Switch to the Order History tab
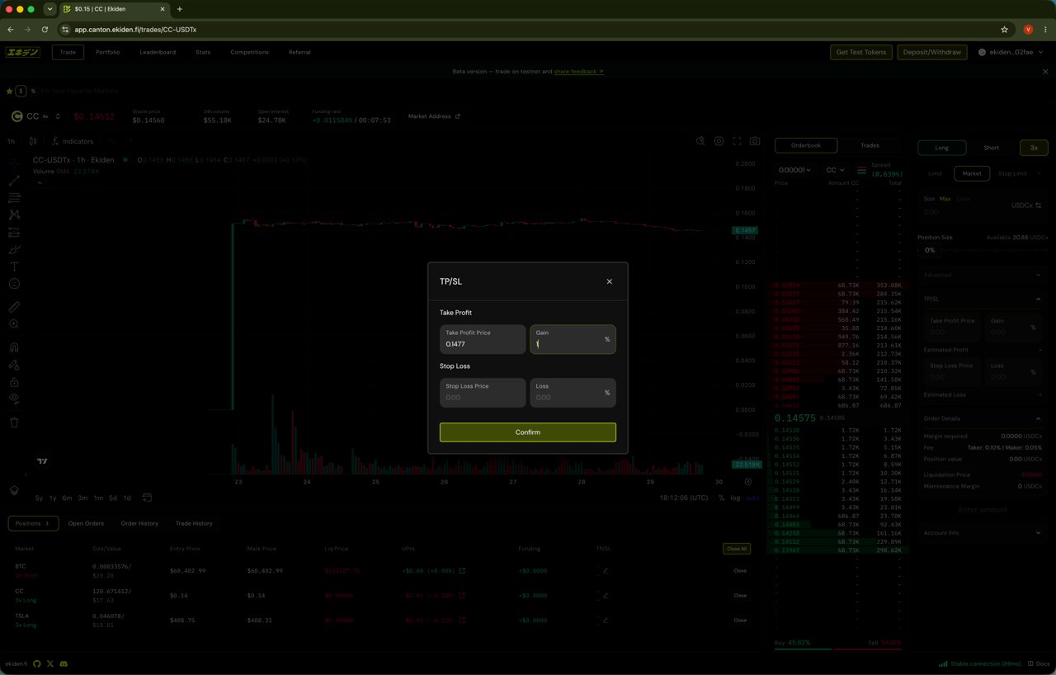The image size is (1056, 675). point(139,523)
